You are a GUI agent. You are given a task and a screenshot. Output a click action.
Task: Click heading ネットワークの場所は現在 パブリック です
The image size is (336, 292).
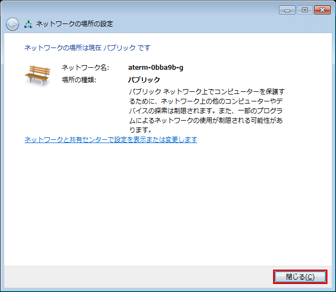87,48
